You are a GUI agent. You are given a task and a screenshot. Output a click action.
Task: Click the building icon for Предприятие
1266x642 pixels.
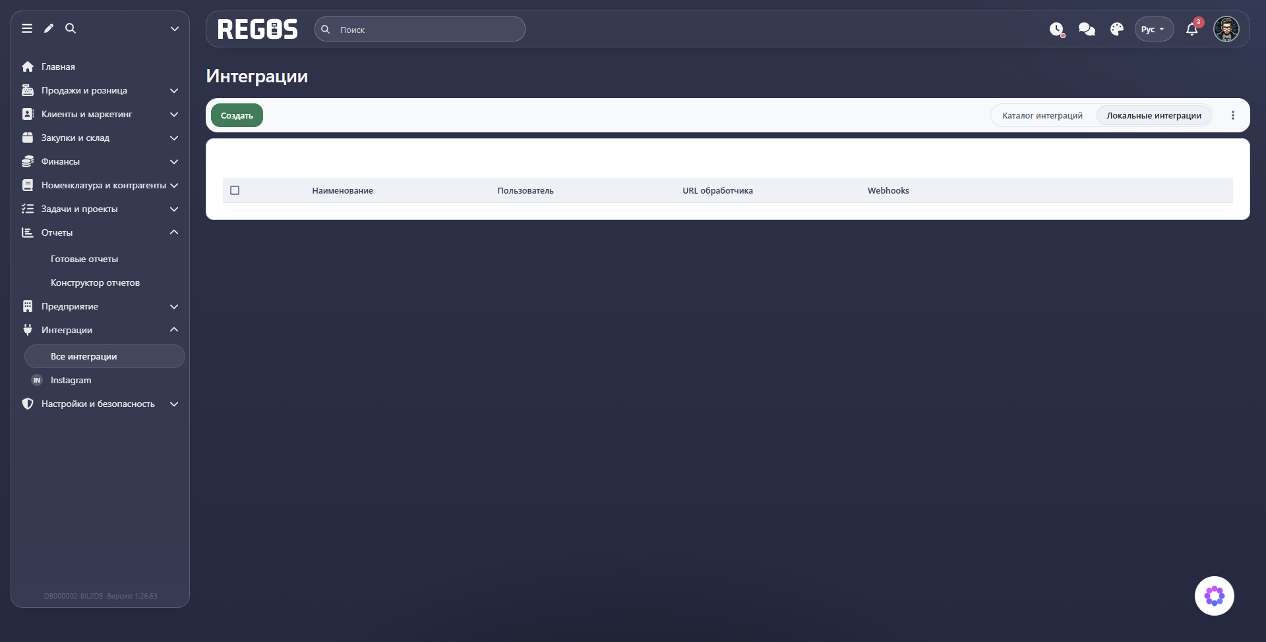28,306
